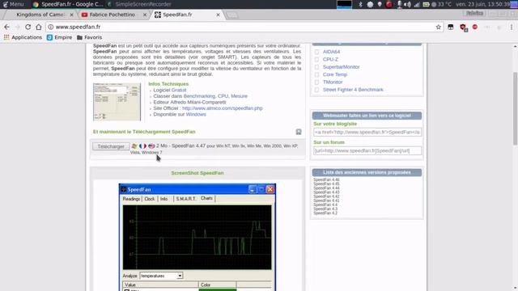Screen dimensions: 518x291
Task: Click the small SpeedFan screenshot thumbnail
Action: click(117, 102)
